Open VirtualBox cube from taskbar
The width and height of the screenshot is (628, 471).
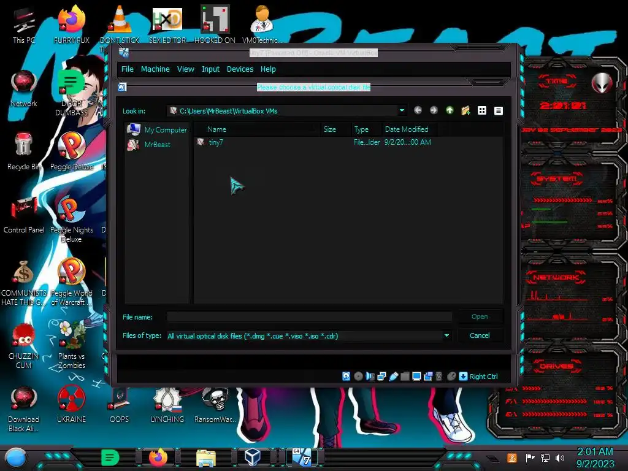pos(253,458)
